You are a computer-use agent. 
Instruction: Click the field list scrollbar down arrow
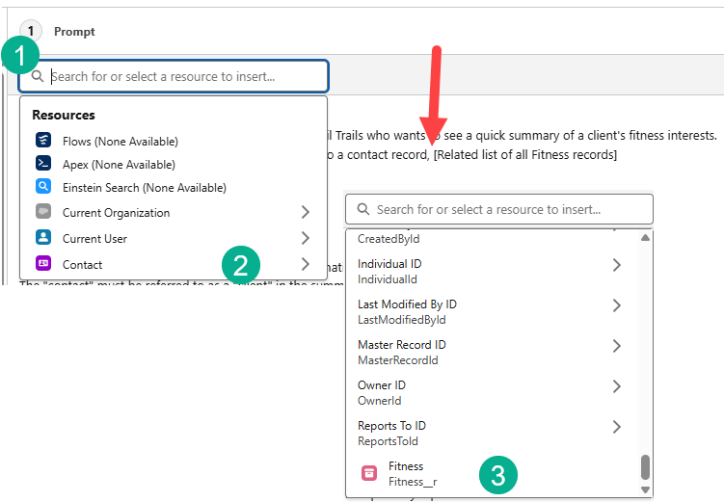click(x=645, y=490)
